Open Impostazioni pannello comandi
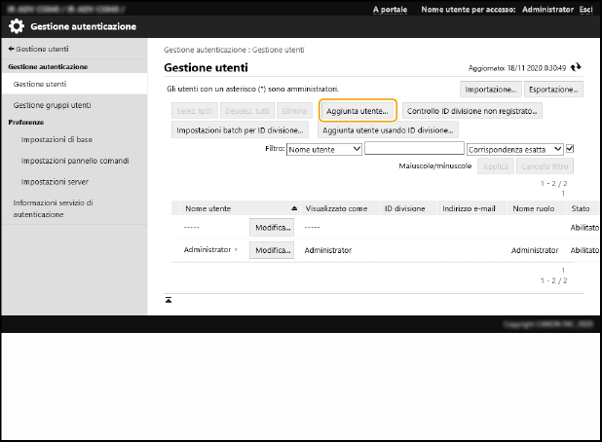Viewport: 602px width, 442px height. click(74, 160)
